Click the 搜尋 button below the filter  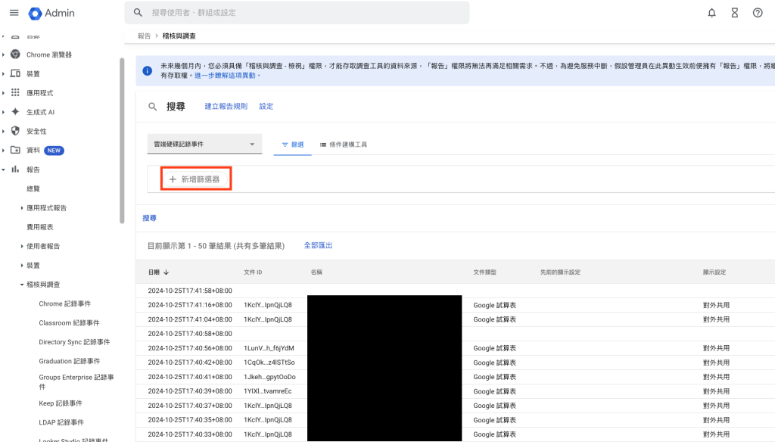coord(149,218)
